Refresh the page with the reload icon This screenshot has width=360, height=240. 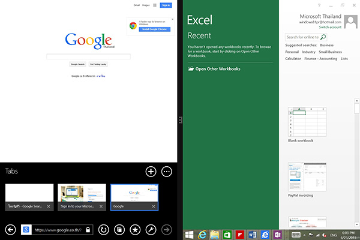coord(103,229)
